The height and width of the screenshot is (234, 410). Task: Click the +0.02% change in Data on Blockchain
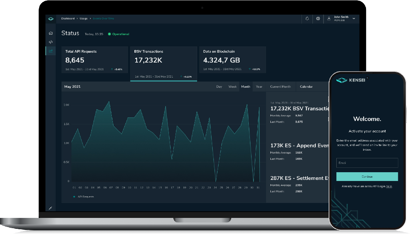click(x=254, y=69)
